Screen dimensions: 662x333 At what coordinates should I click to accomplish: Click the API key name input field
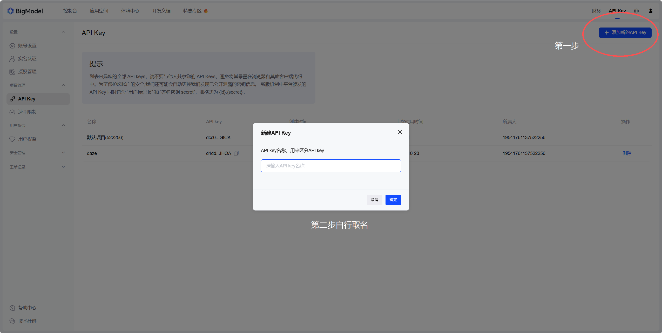[331, 166]
